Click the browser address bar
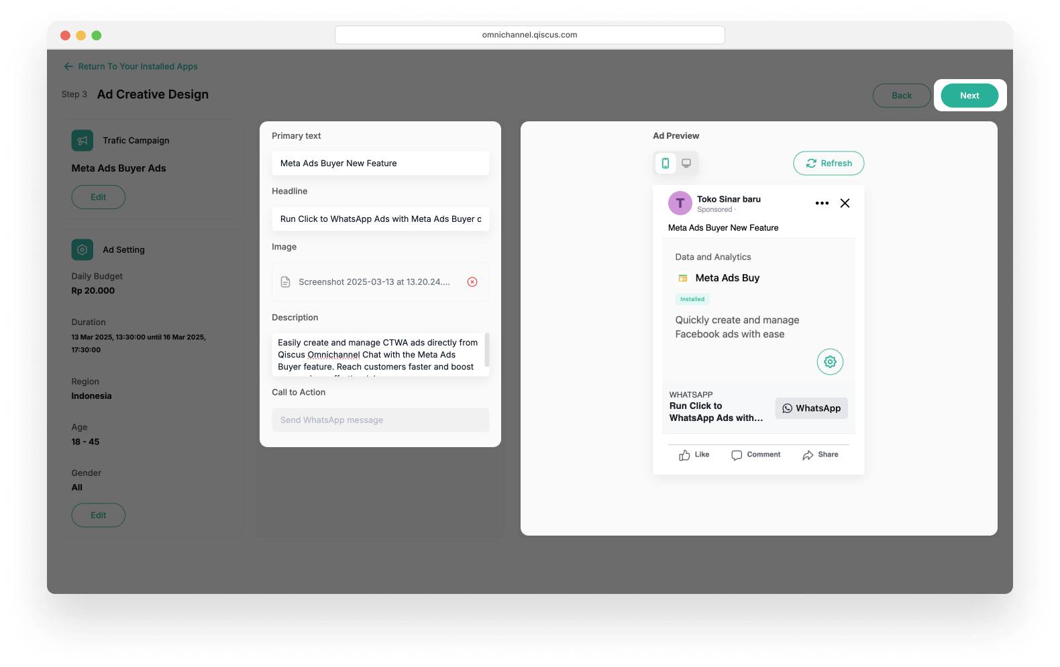Image resolution: width=1060 pixels, height=667 pixels. coord(530,35)
